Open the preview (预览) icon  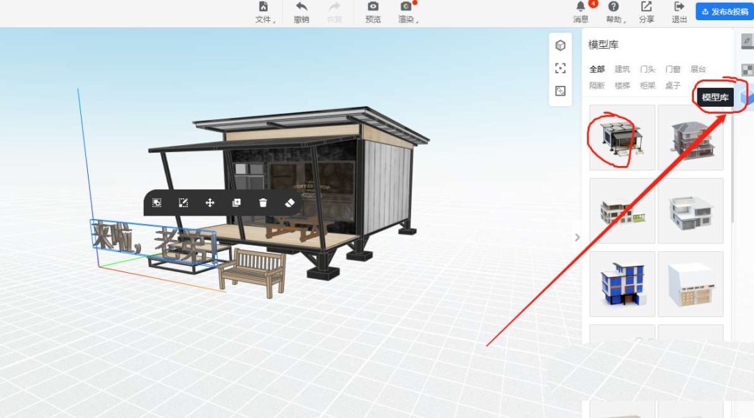coord(373,8)
